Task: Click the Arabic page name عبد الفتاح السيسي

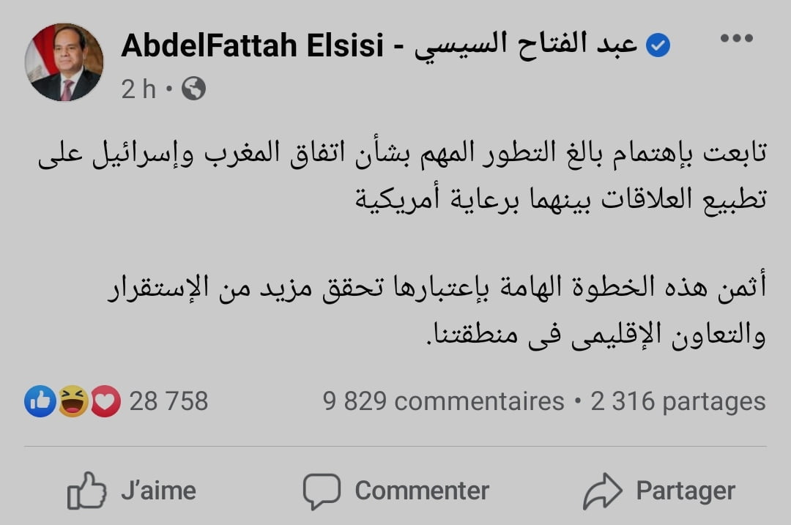Action: (x=526, y=47)
